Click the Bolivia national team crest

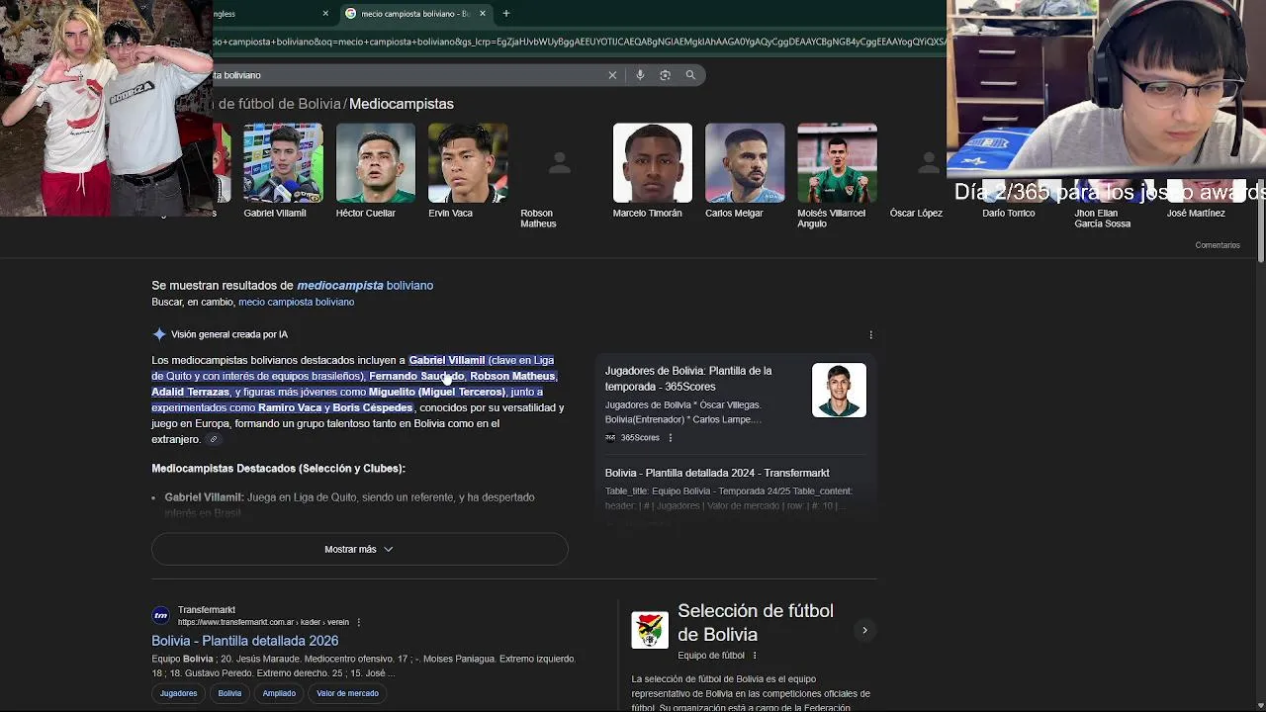click(x=650, y=630)
